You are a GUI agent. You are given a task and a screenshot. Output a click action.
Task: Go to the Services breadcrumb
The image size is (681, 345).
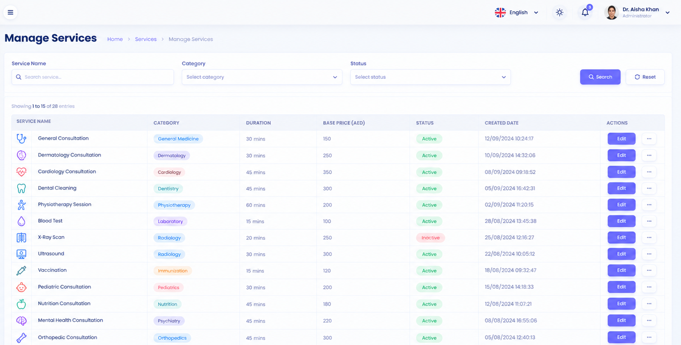(x=146, y=39)
